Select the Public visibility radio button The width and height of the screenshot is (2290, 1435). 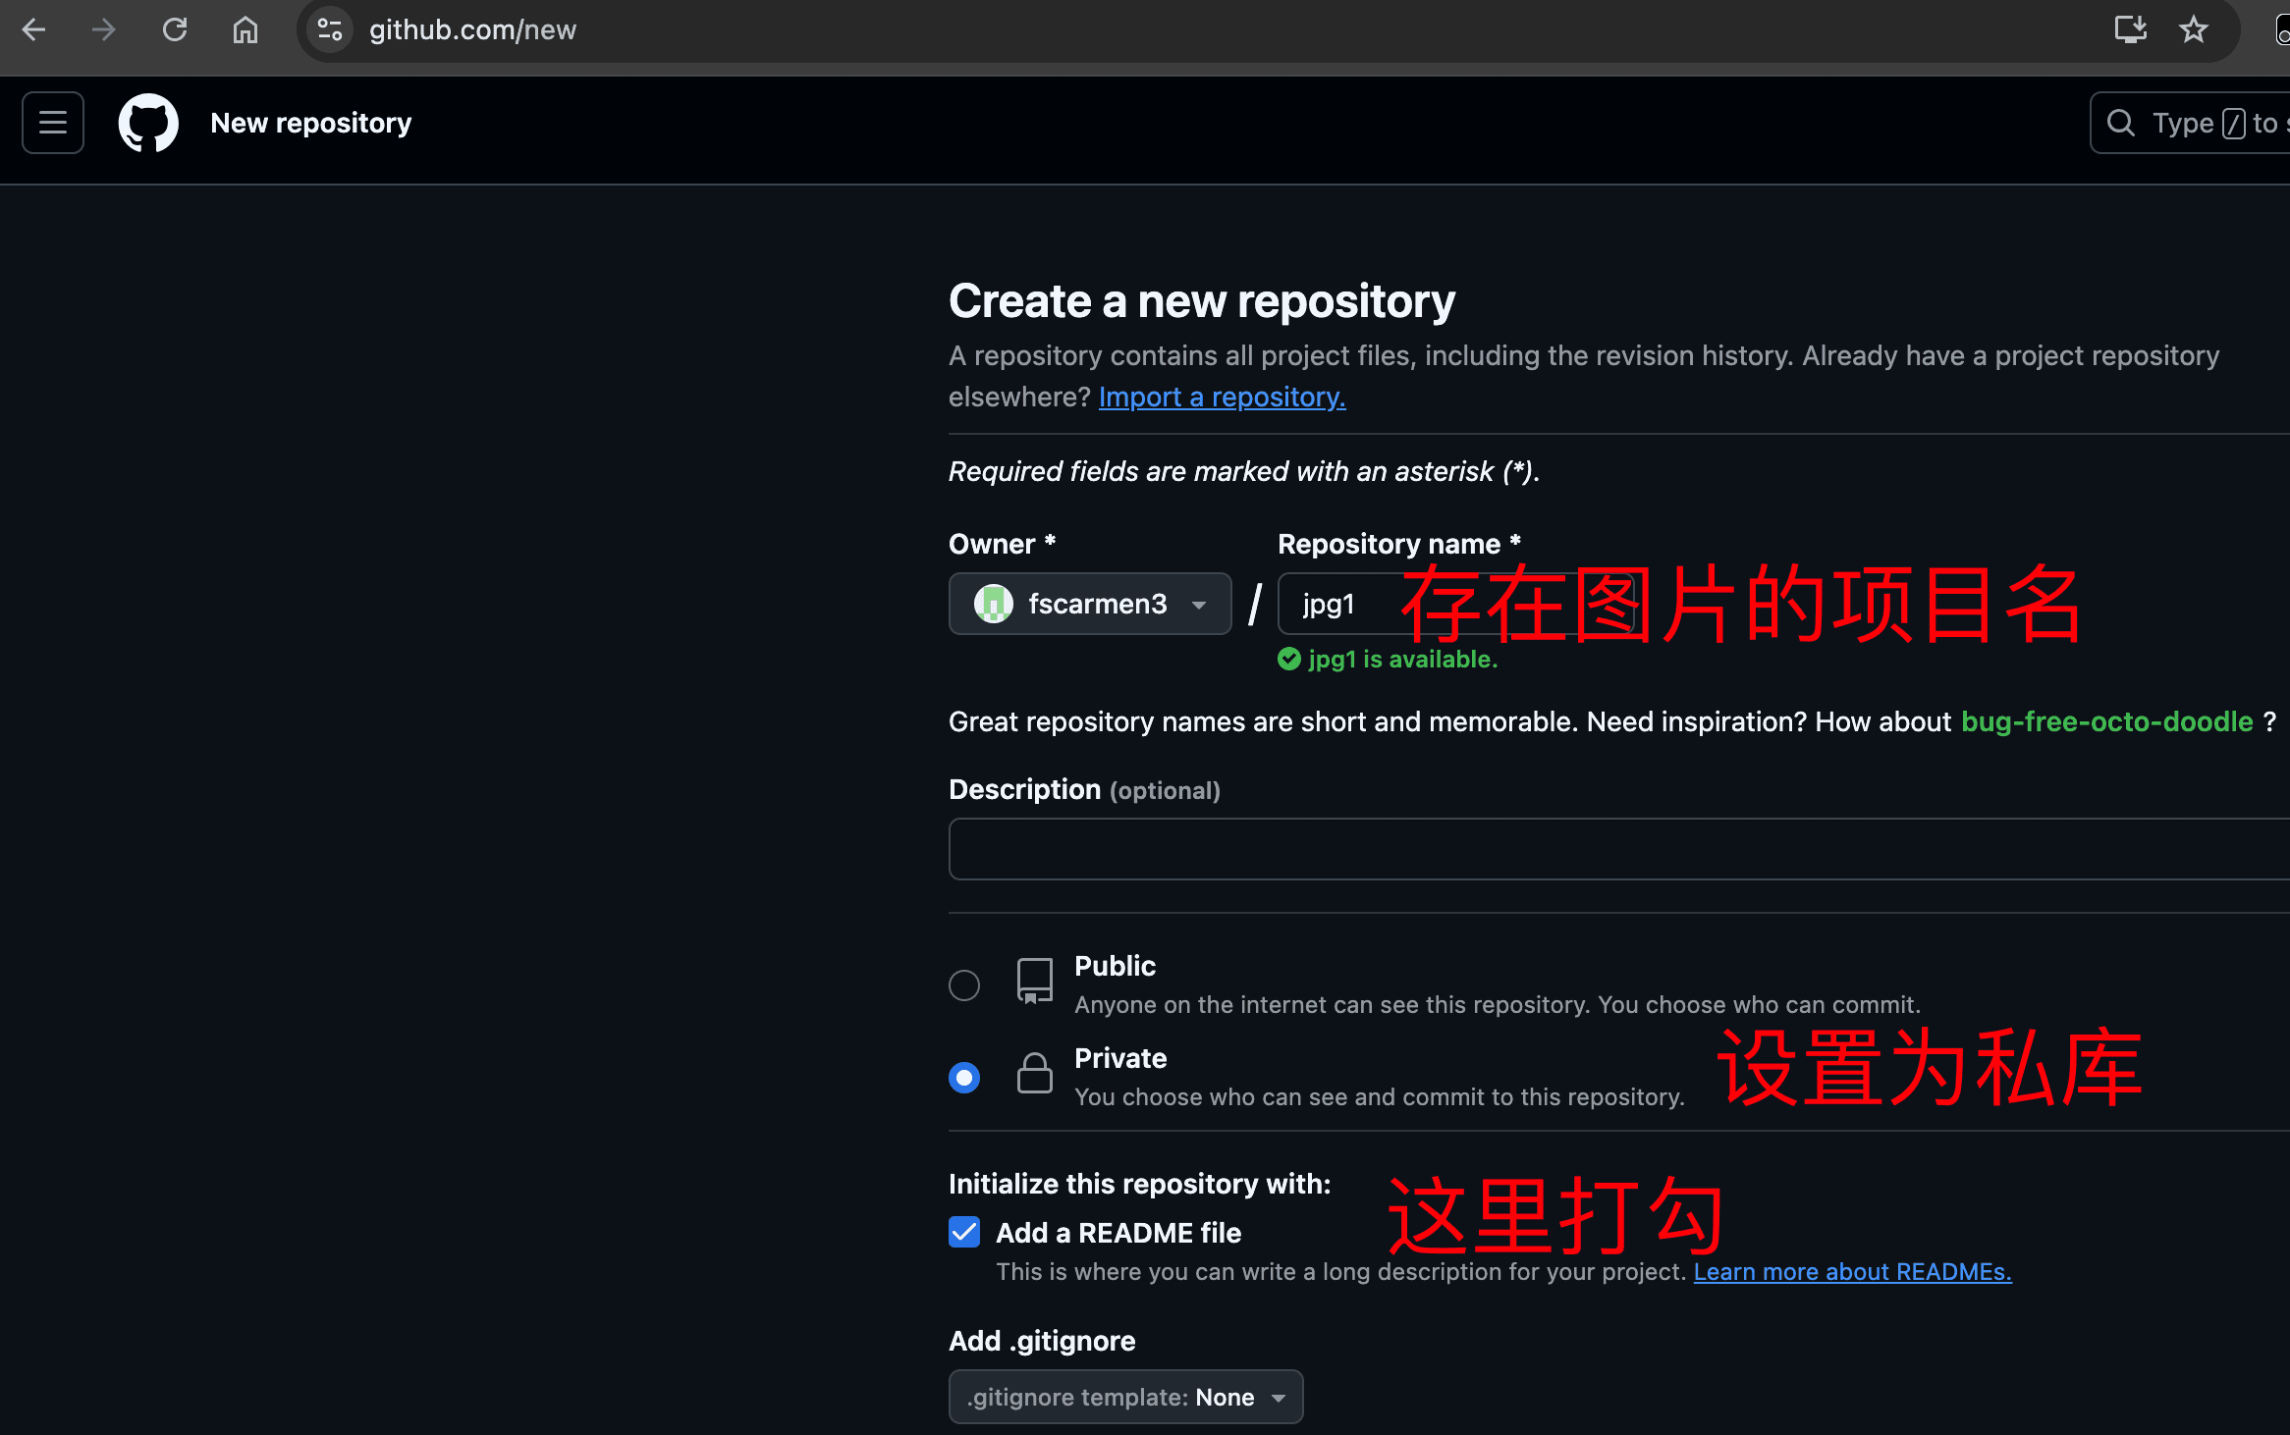coord(964,984)
